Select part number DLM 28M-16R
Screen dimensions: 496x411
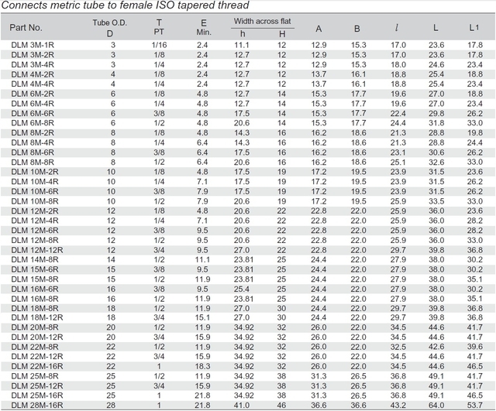(37, 406)
